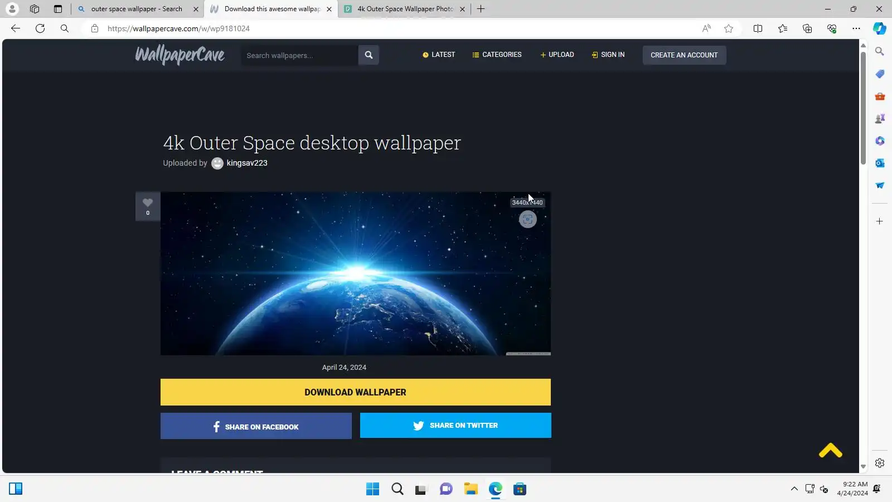Open the Windows Start menu
892x502 pixels.
[x=372, y=489]
